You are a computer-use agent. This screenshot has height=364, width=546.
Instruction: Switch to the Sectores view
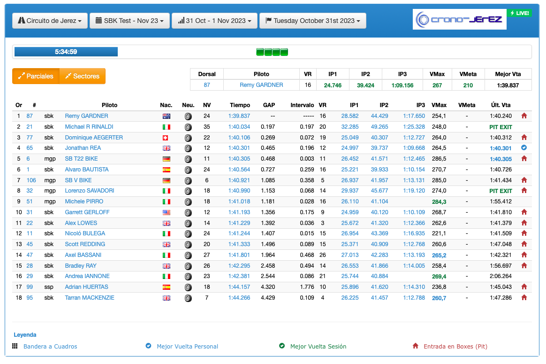(82, 76)
